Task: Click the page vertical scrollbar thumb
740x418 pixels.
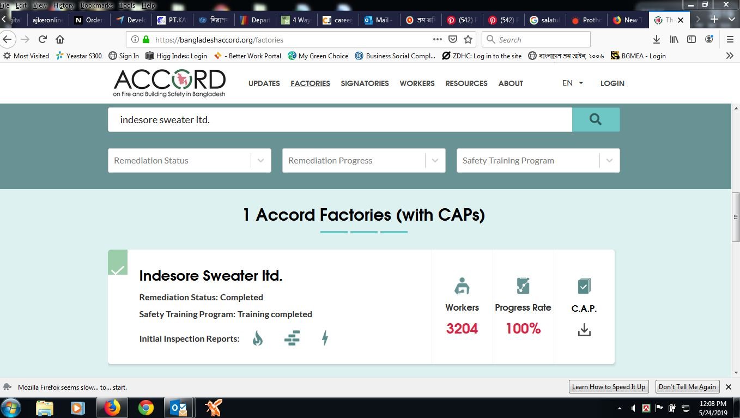Action: [x=736, y=217]
